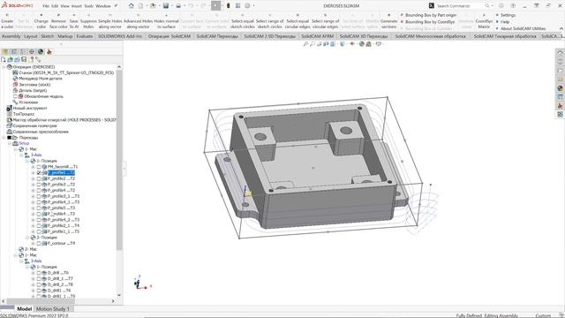Screen dimensions: 565x318
Task: Toggle checkbox for P_profile3 ...T2 operation
Action: (x=39, y=185)
